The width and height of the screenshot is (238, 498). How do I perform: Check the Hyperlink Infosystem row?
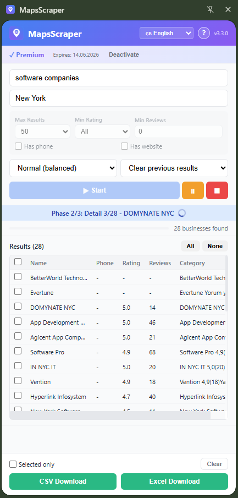[x=18, y=396]
